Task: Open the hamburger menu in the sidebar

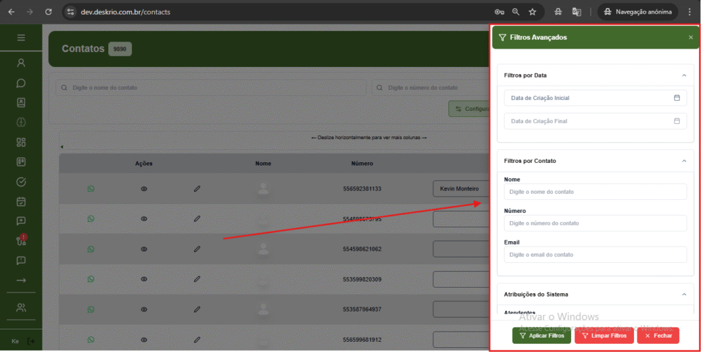Action: pos(21,38)
